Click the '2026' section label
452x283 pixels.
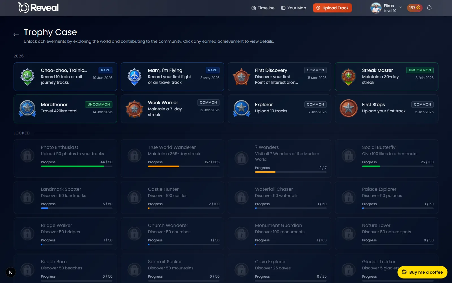click(19, 56)
